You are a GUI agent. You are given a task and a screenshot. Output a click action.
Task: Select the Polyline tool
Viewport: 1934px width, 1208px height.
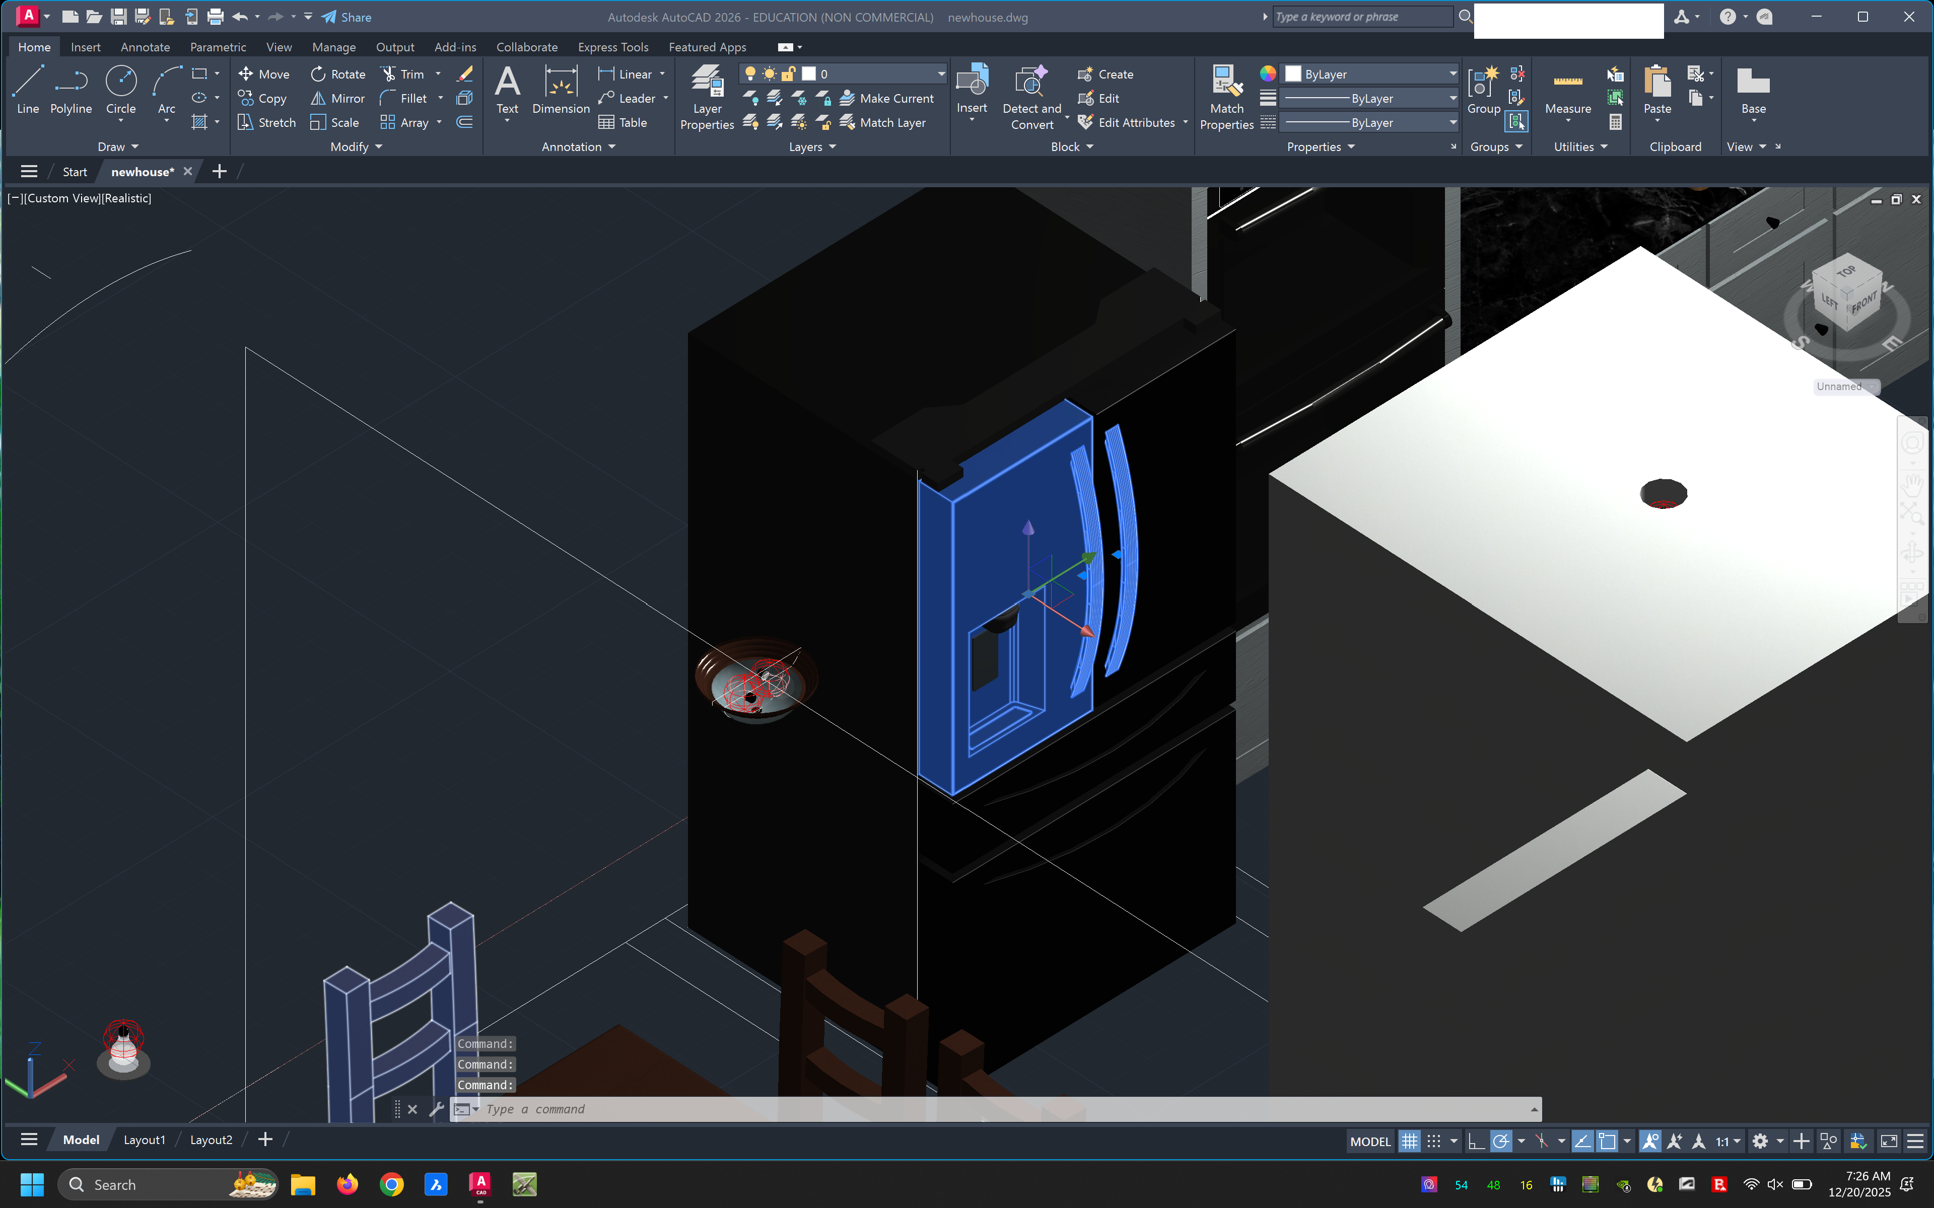point(71,90)
